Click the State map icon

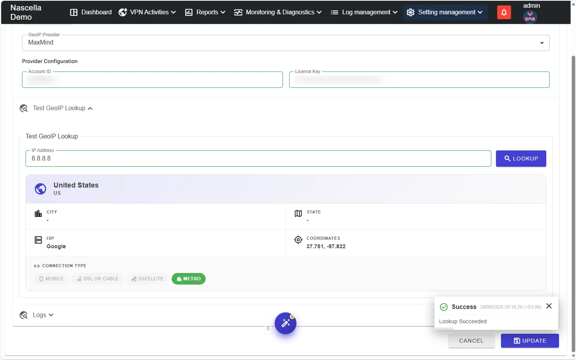click(298, 213)
